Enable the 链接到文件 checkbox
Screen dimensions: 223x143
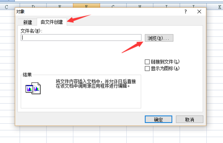coord(147,62)
